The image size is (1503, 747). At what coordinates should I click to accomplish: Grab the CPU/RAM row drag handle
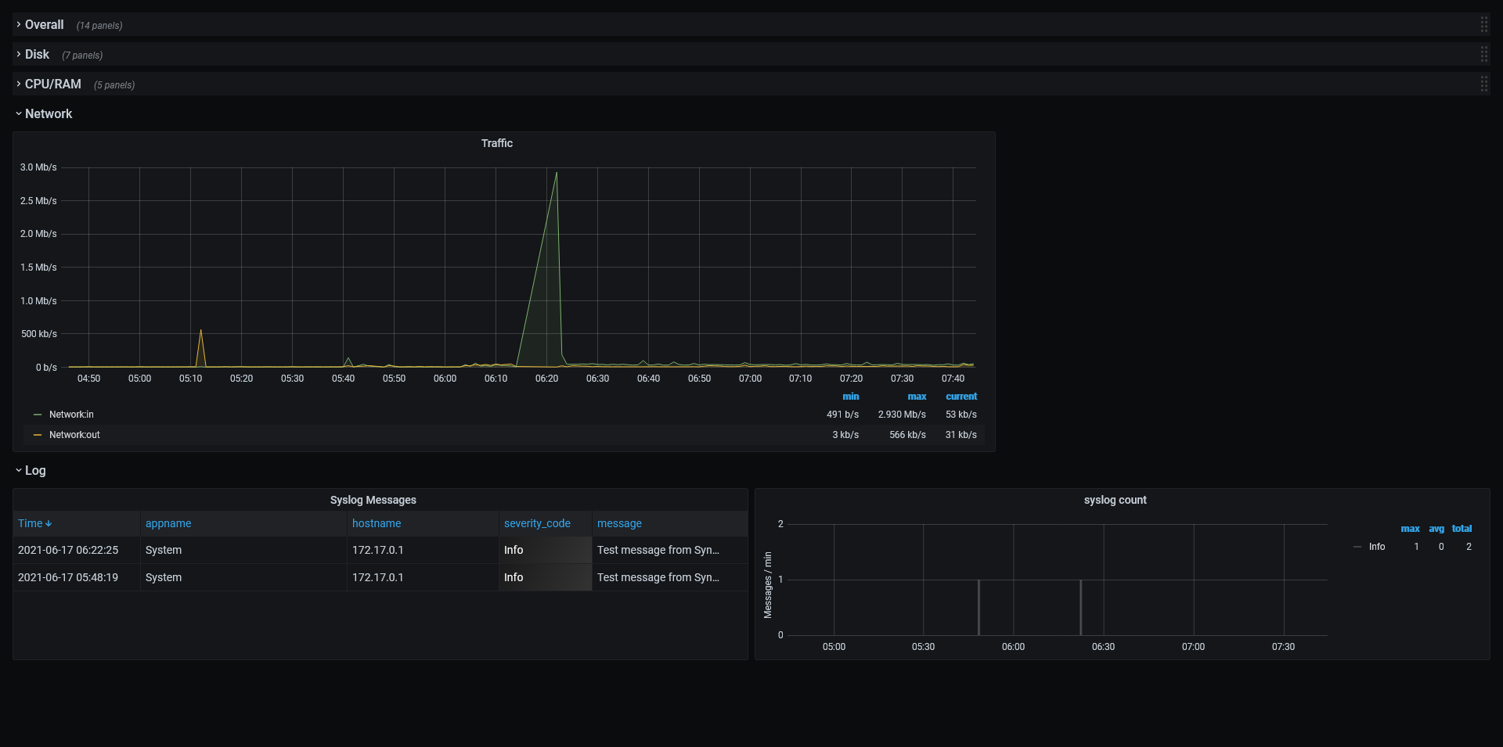click(1483, 84)
